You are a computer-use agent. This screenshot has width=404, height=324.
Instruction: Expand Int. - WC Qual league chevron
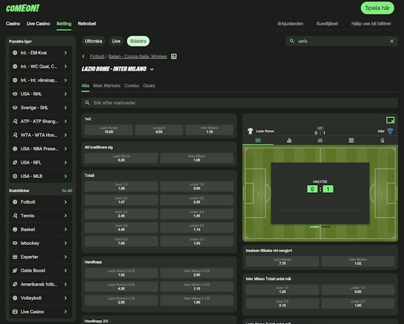click(66, 66)
